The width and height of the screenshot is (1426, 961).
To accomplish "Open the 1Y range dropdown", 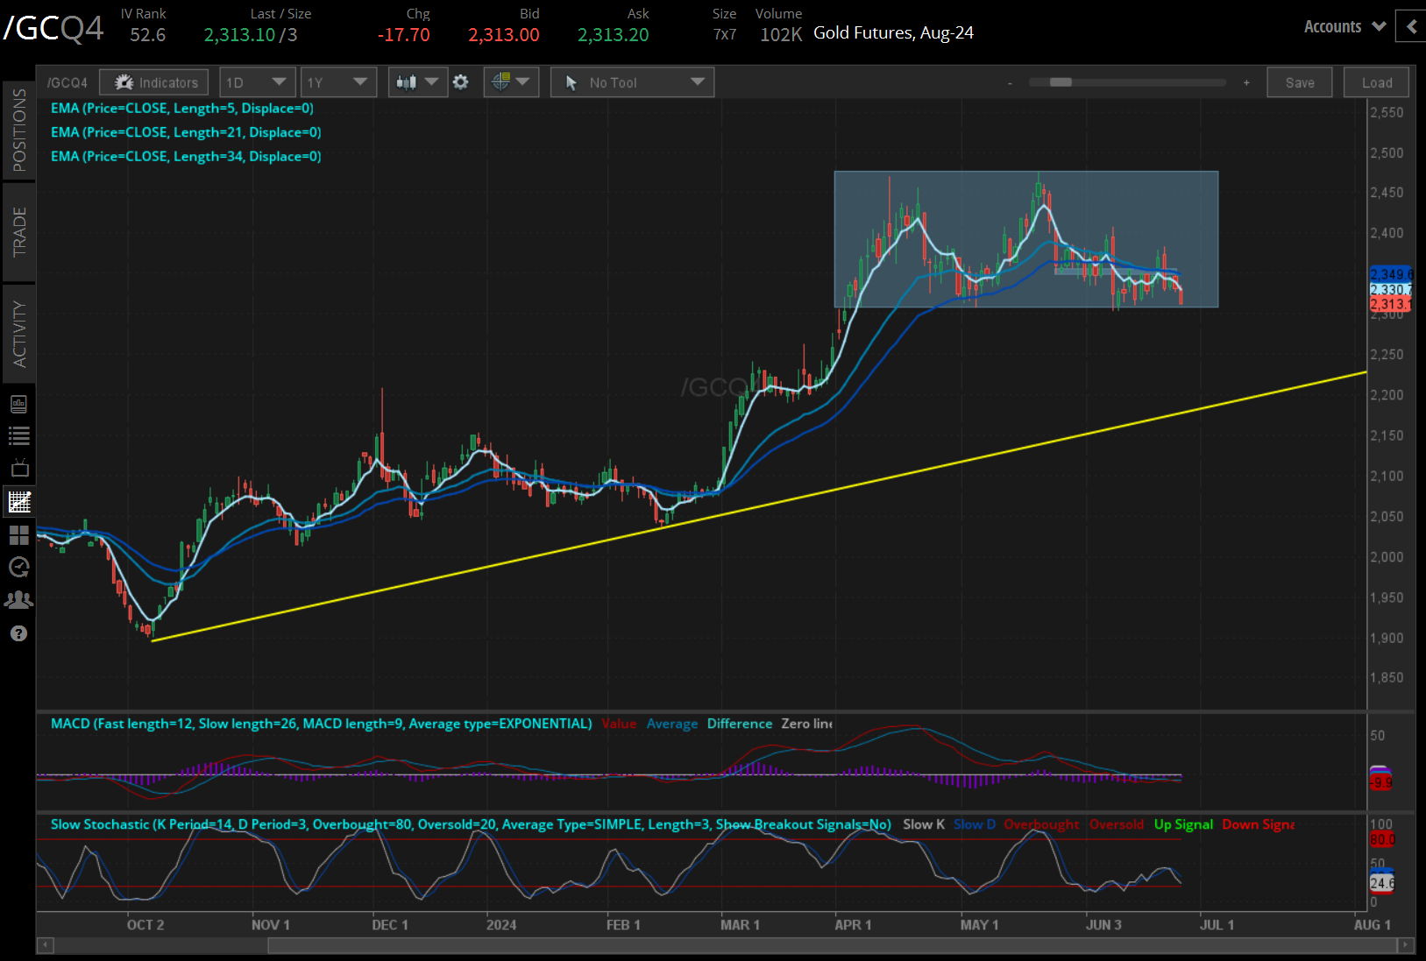I will [x=337, y=82].
